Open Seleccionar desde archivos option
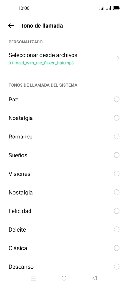 pos(64,59)
